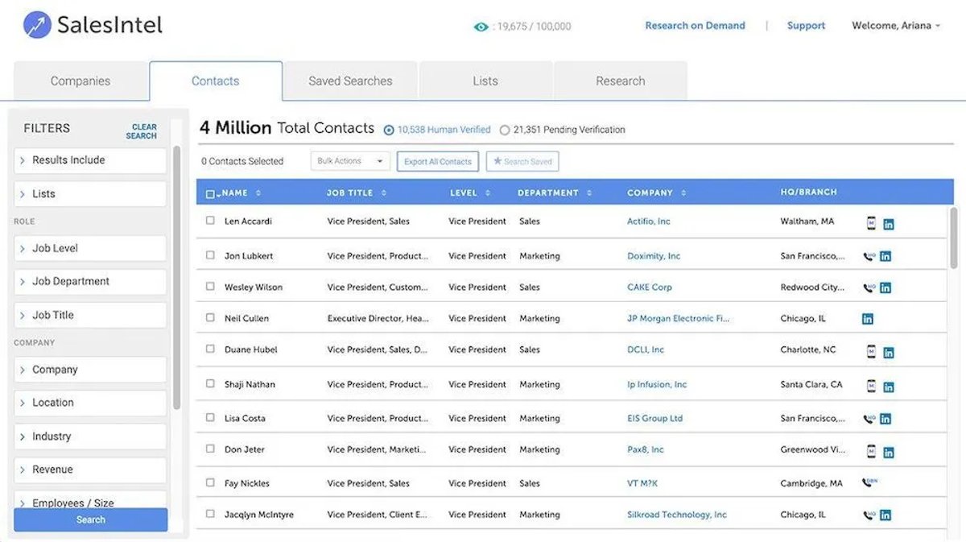This screenshot has height=542, width=966.
Task: Open the Actifio, Inc company link
Action: coord(648,221)
